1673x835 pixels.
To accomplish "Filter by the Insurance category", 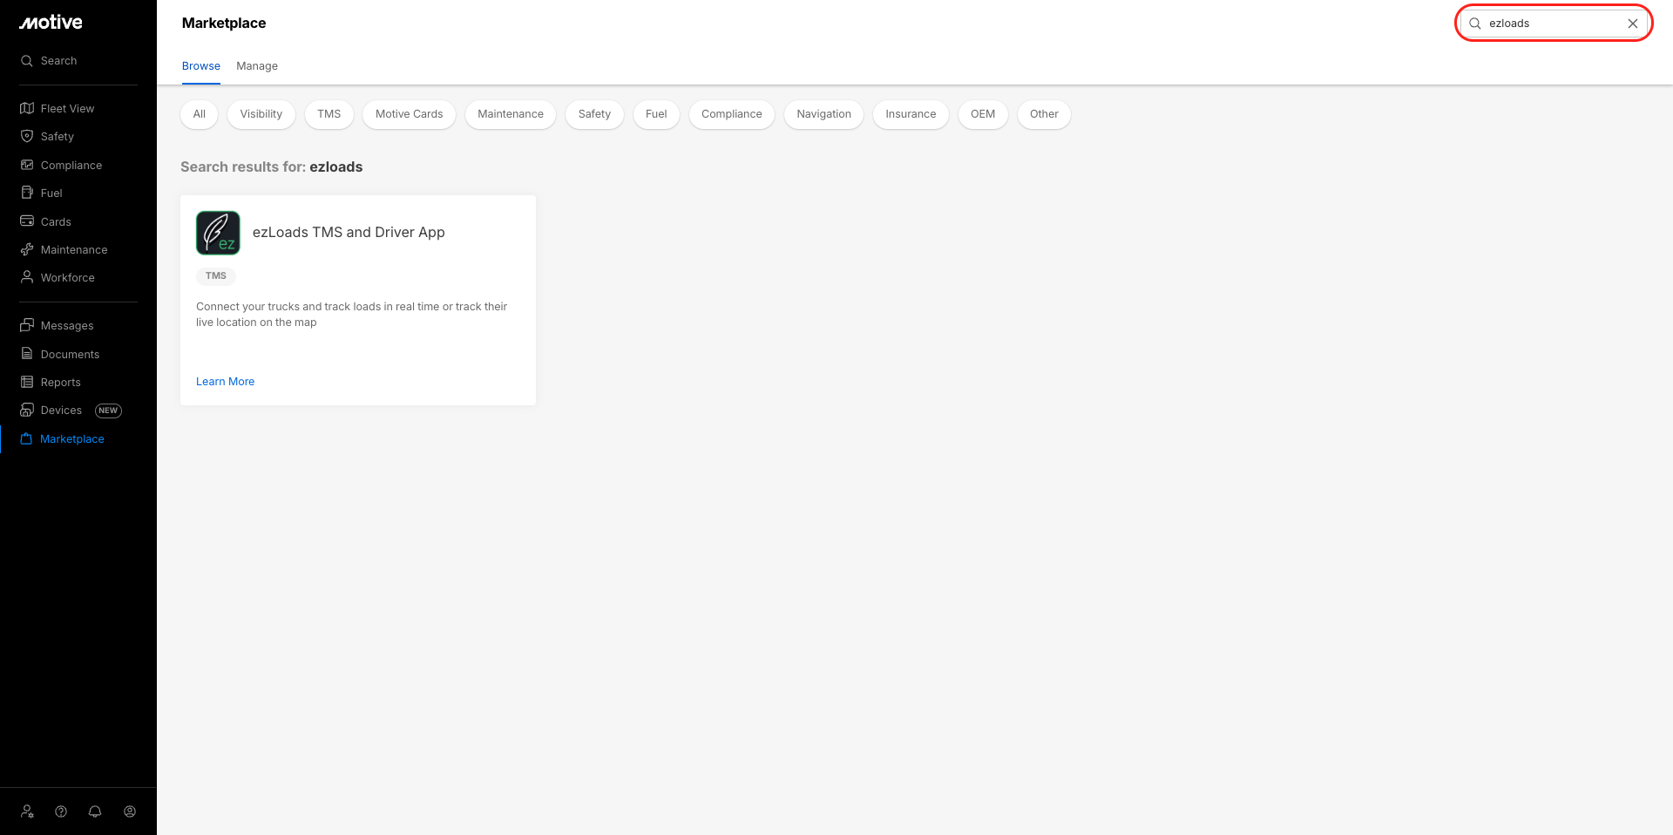I will (911, 114).
